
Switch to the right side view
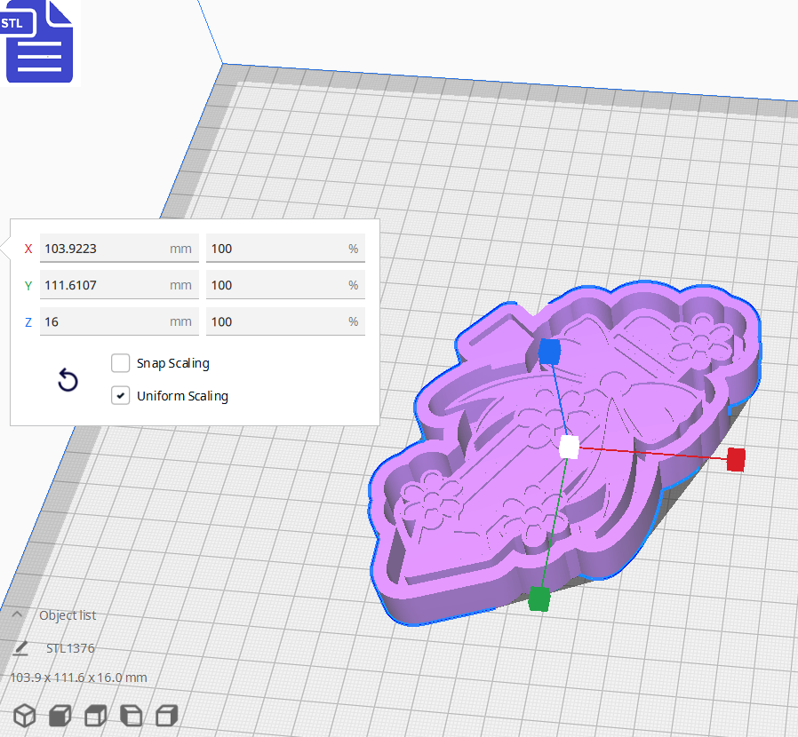pos(166,715)
